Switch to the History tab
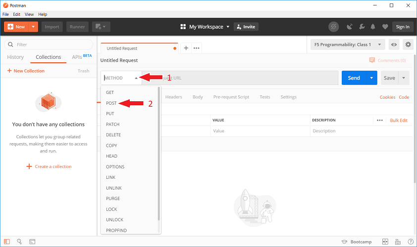This screenshot has height=247, width=417. pos(15,57)
